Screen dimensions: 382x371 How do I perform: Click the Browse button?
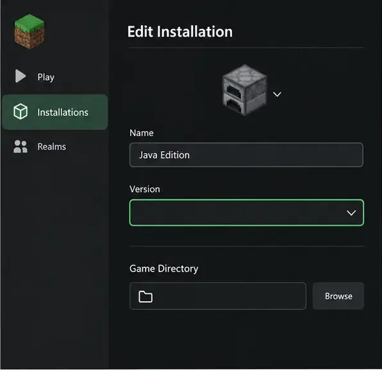click(x=338, y=296)
